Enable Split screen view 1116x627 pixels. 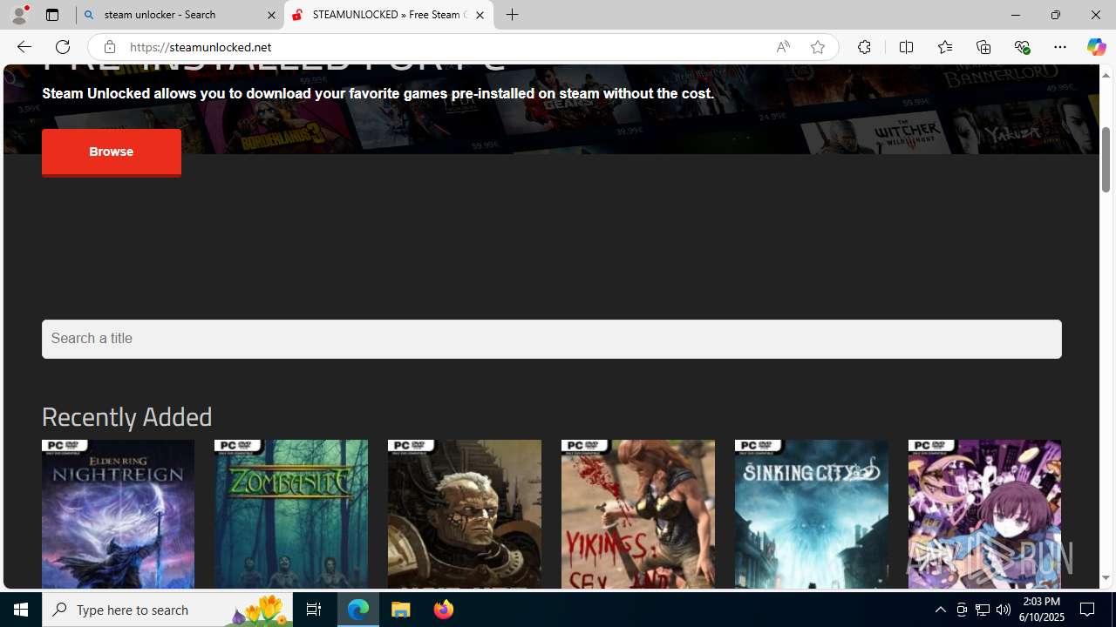pyautogui.click(x=906, y=47)
